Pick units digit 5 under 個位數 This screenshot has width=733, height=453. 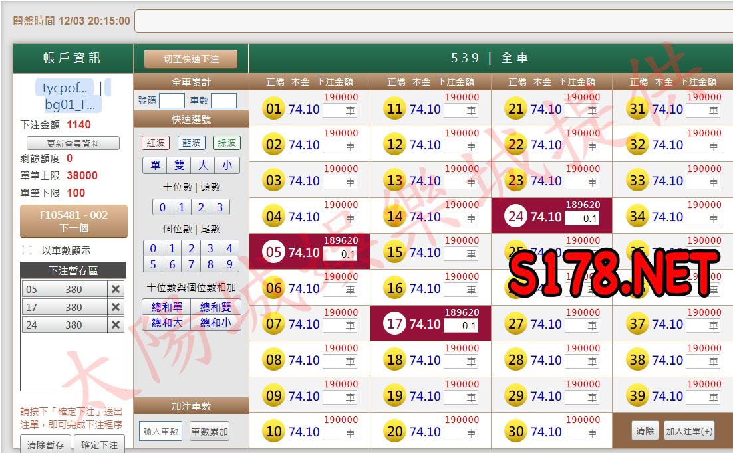point(153,264)
